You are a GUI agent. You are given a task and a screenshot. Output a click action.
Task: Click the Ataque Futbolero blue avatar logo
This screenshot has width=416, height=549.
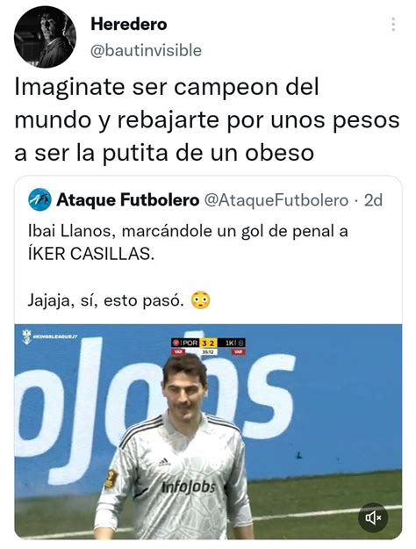pos(39,199)
